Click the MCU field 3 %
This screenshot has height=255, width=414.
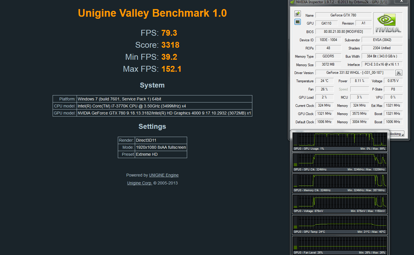click(x=360, y=97)
